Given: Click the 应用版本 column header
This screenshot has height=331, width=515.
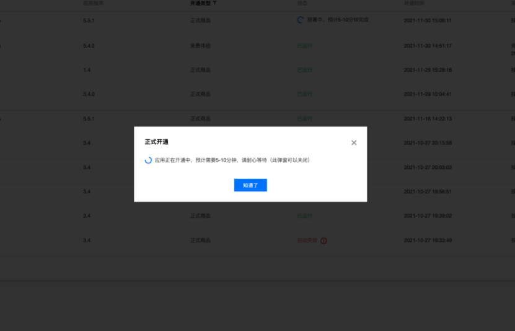Looking at the screenshot, I should pos(94,3).
